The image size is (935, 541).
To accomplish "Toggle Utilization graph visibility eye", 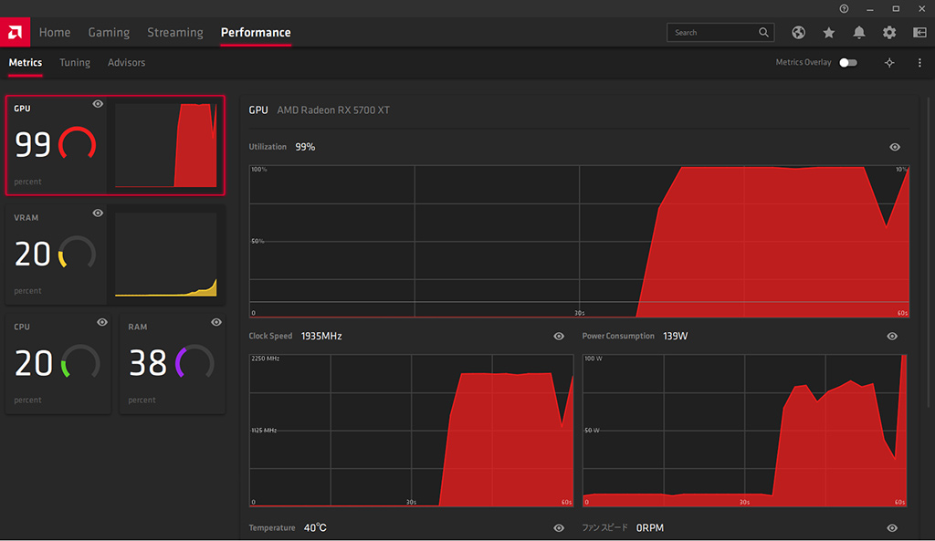I will 895,147.
